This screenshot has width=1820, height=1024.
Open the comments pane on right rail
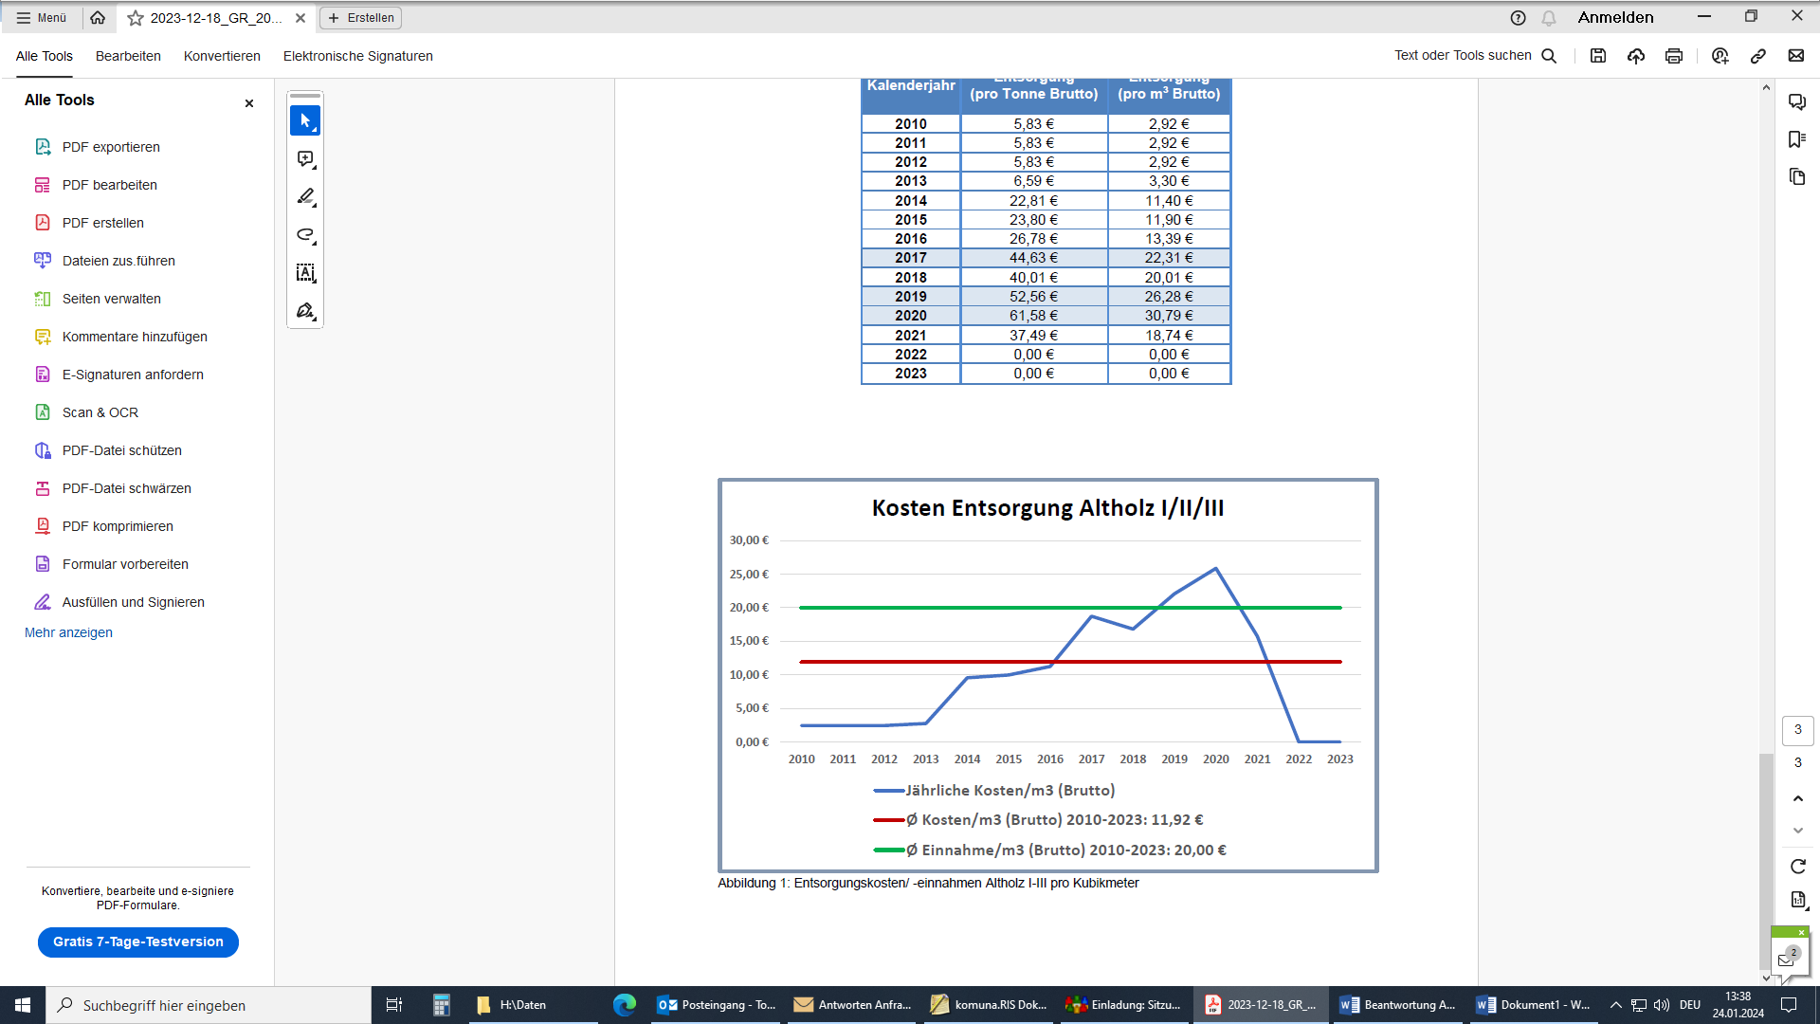click(1797, 101)
